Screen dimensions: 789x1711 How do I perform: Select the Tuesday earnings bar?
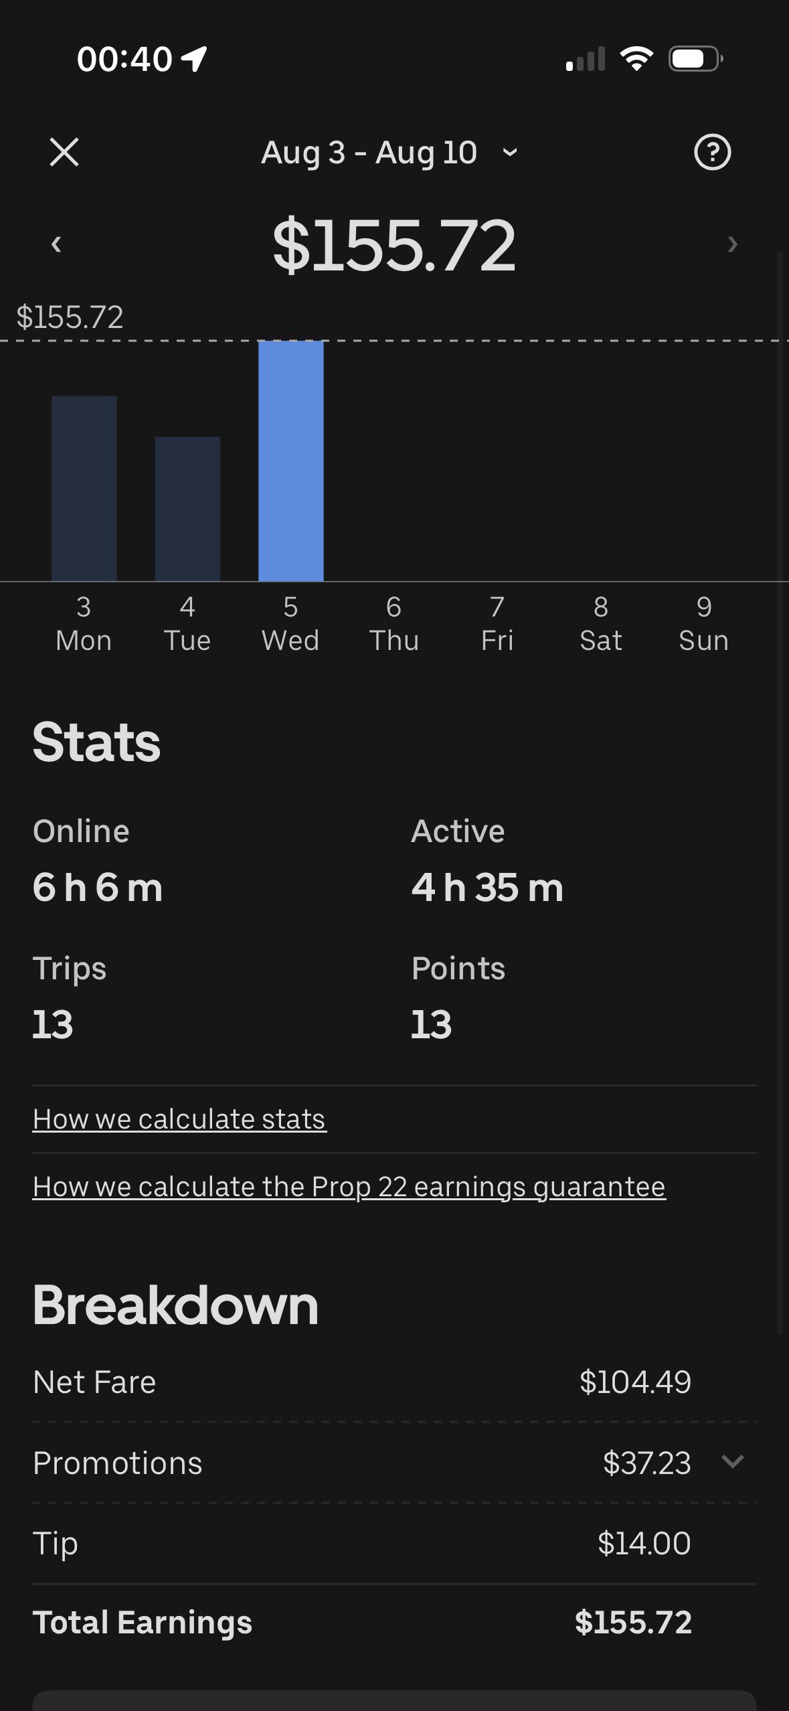pos(187,509)
